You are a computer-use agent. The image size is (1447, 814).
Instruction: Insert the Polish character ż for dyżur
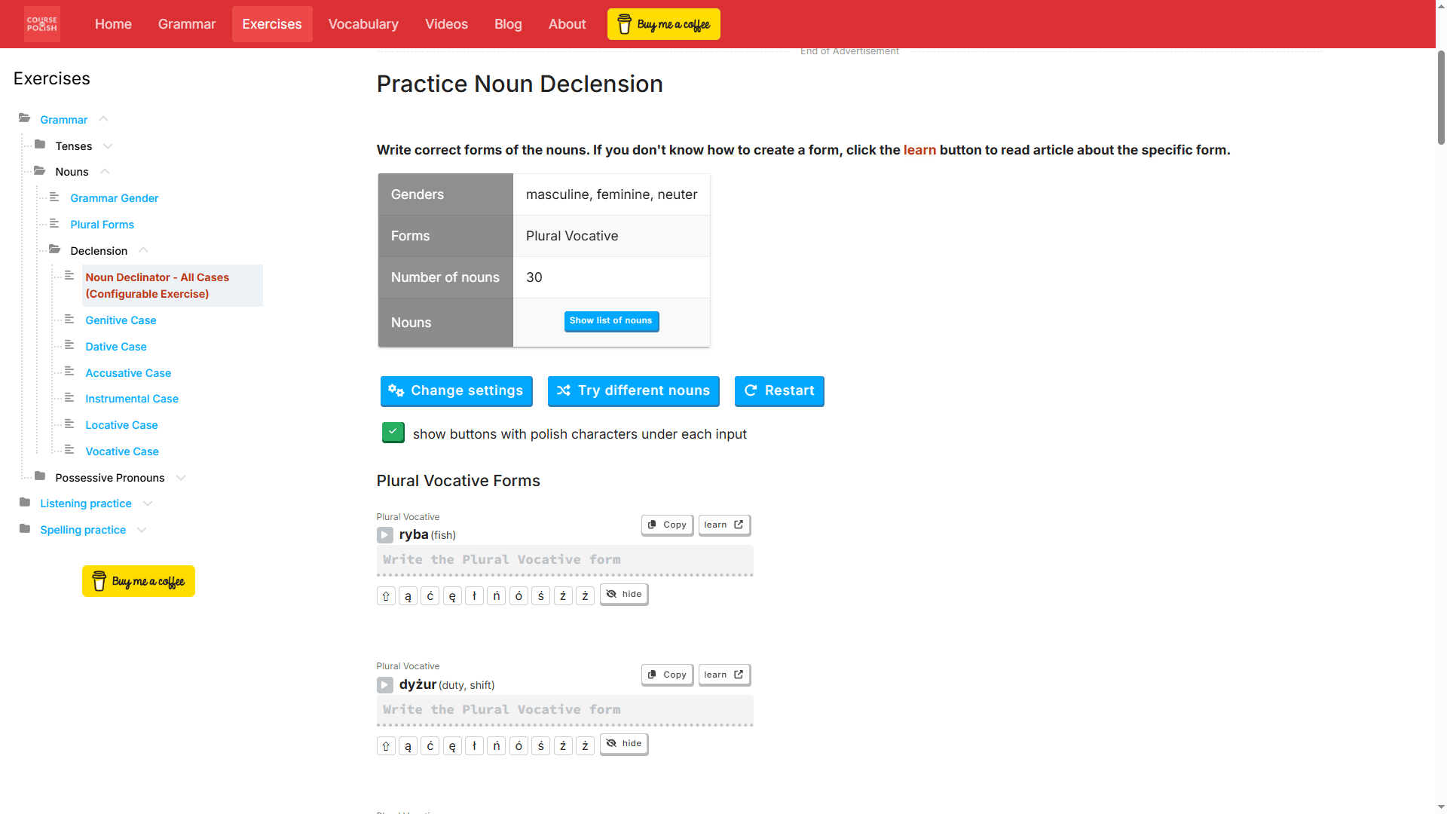tap(586, 745)
